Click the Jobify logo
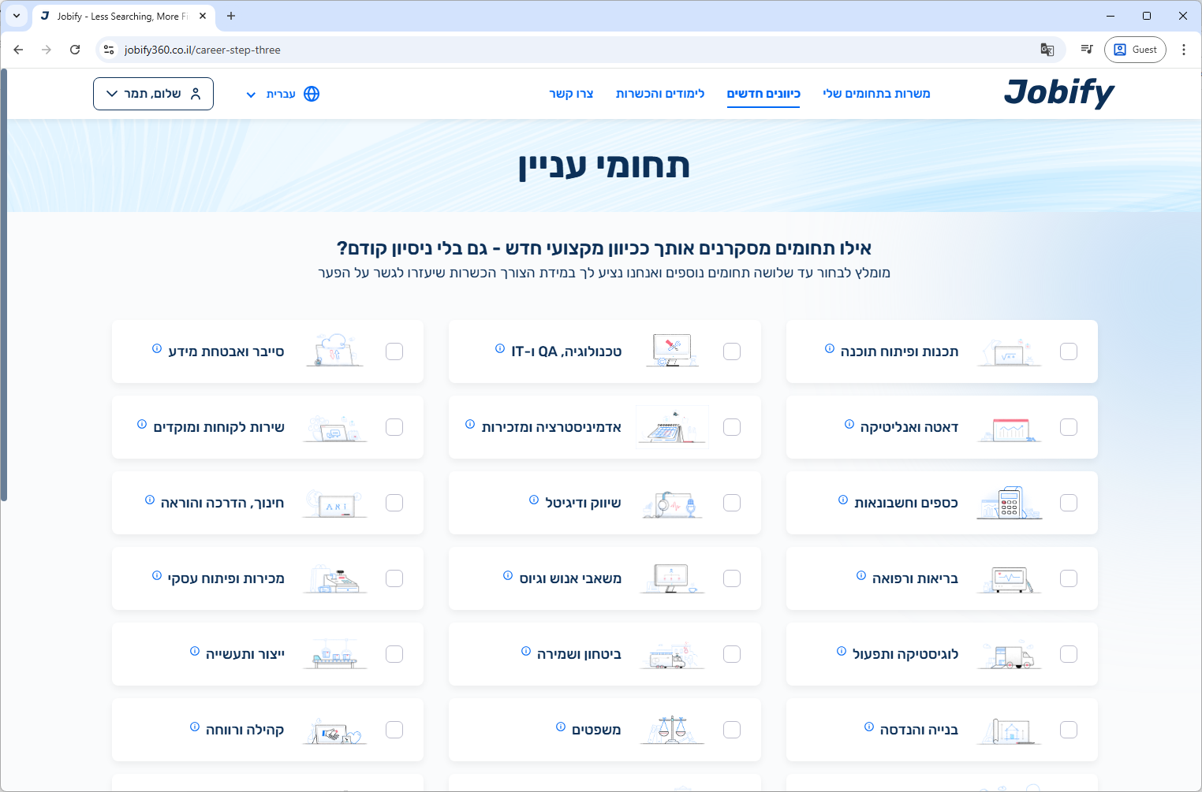The width and height of the screenshot is (1202, 792). coord(1058,93)
